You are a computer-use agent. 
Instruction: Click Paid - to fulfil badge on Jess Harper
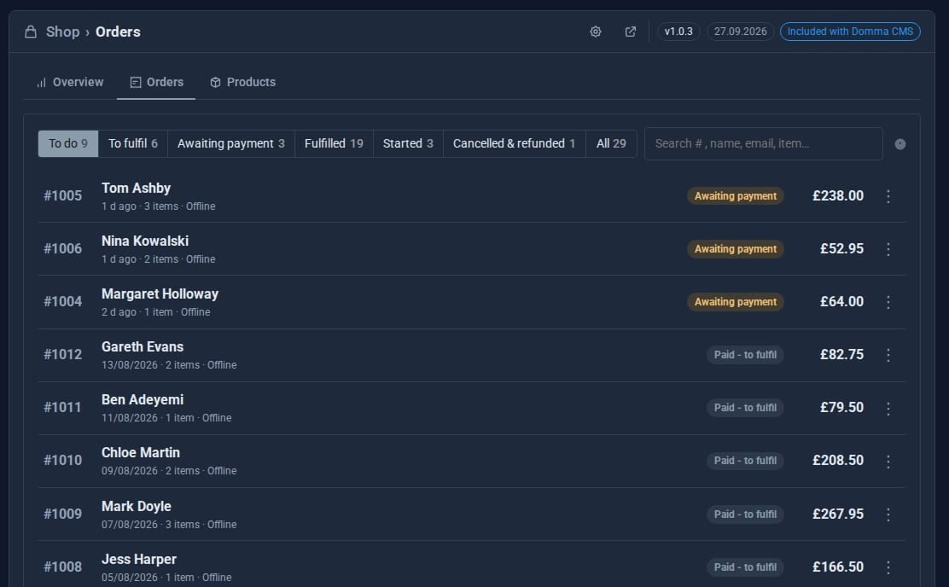click(745, 567)
